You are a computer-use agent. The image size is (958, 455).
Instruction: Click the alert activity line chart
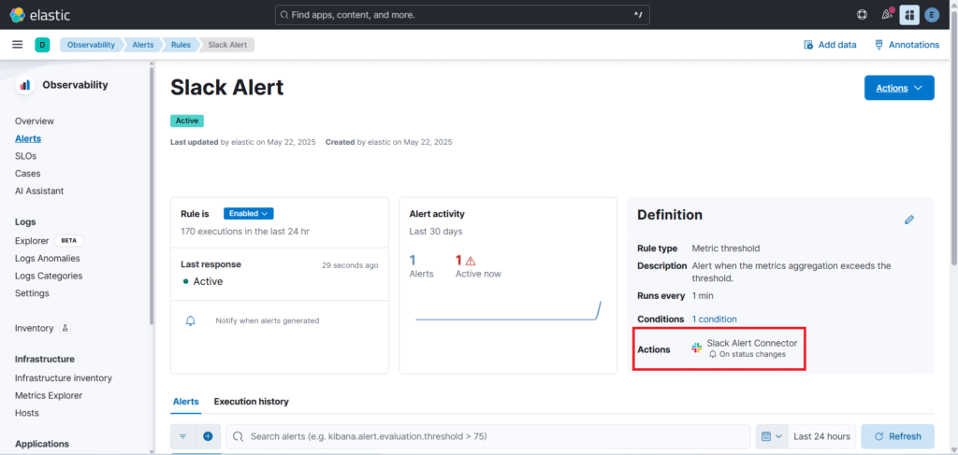coord(508,311)
